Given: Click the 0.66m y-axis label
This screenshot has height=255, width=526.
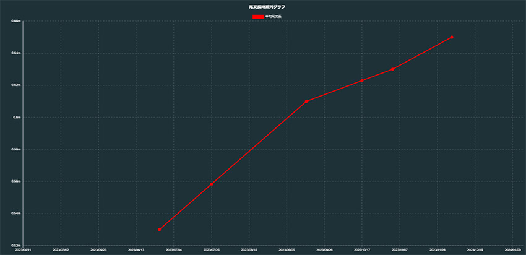Looking at the screenshot, I should point(17,21).
